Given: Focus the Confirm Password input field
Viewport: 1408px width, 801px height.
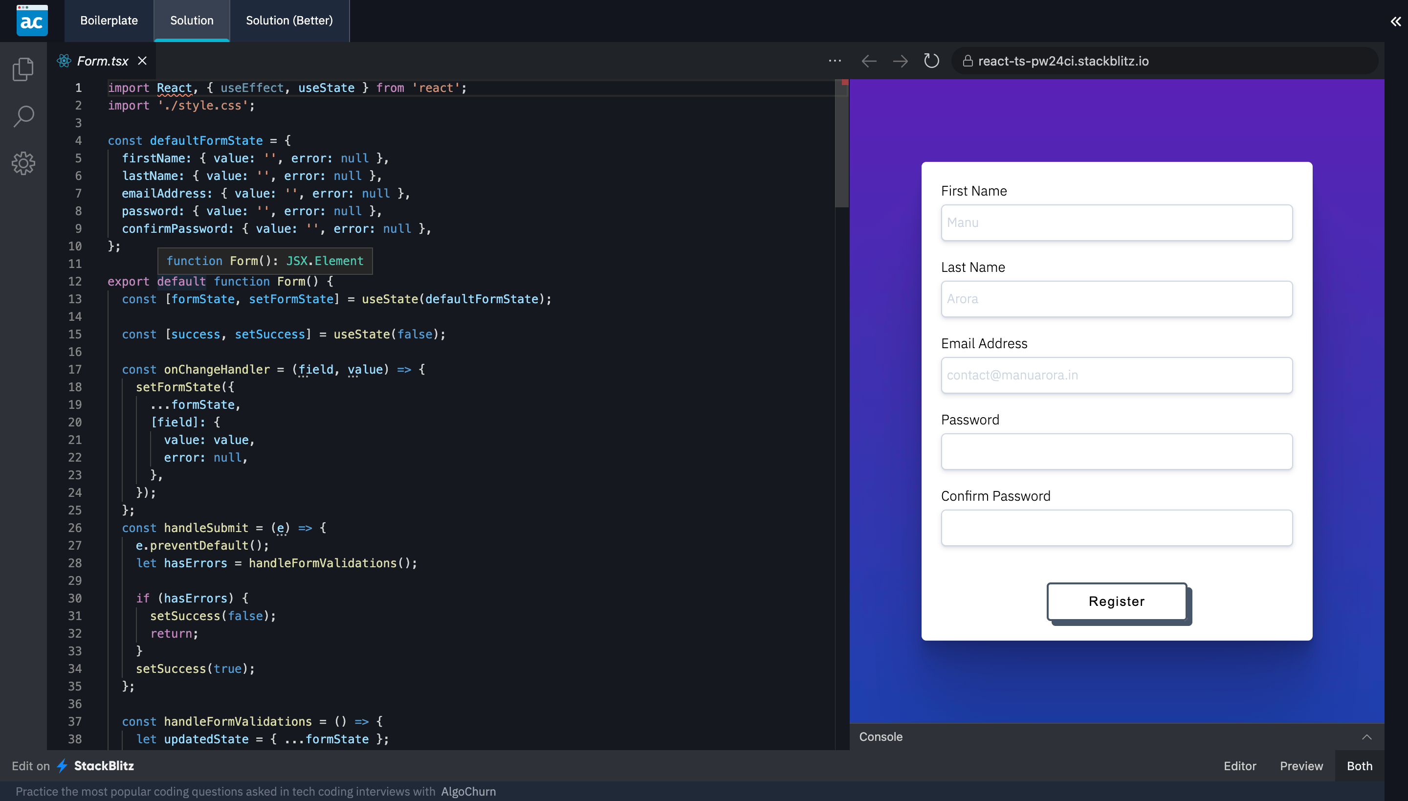Looking at the screenshot, I should coord(1117,528).
